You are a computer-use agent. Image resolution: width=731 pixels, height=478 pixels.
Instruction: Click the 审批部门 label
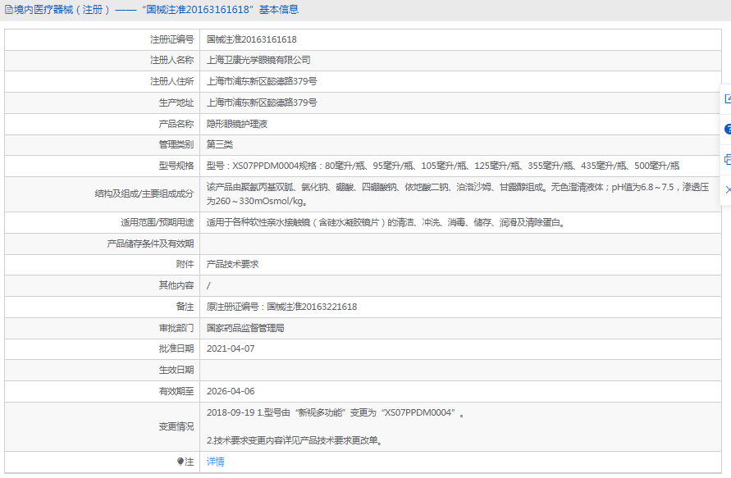point(176,328)
